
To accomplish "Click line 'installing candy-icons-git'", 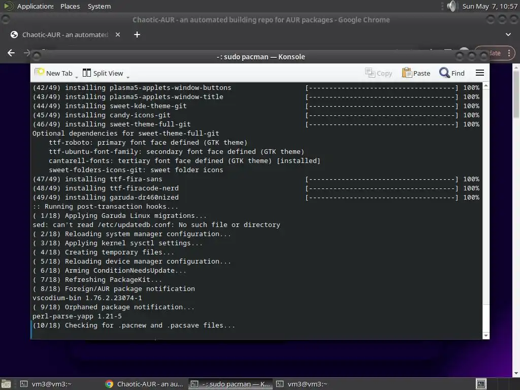I will coord(102,115).
